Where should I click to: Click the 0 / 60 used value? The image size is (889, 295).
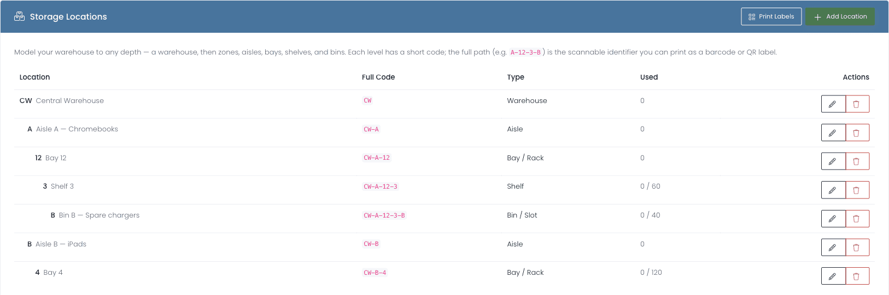(x=650, y=186)
